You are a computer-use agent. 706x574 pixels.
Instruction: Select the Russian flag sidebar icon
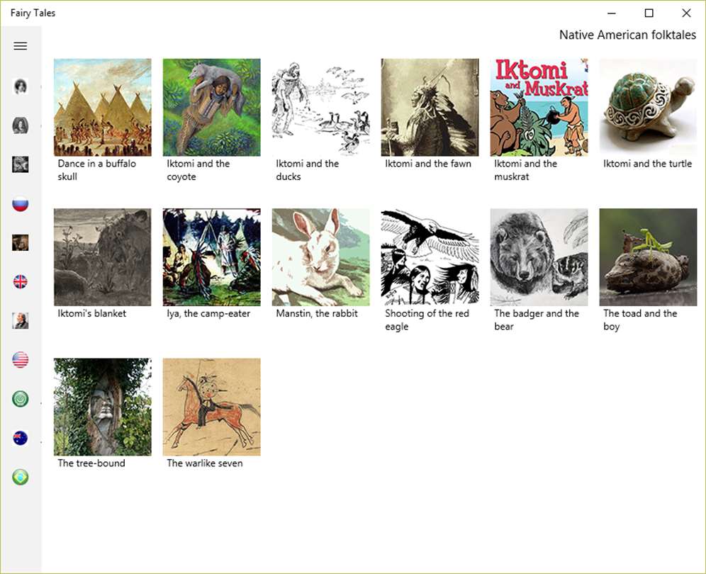pyautogui.click(x=21, y=203)
